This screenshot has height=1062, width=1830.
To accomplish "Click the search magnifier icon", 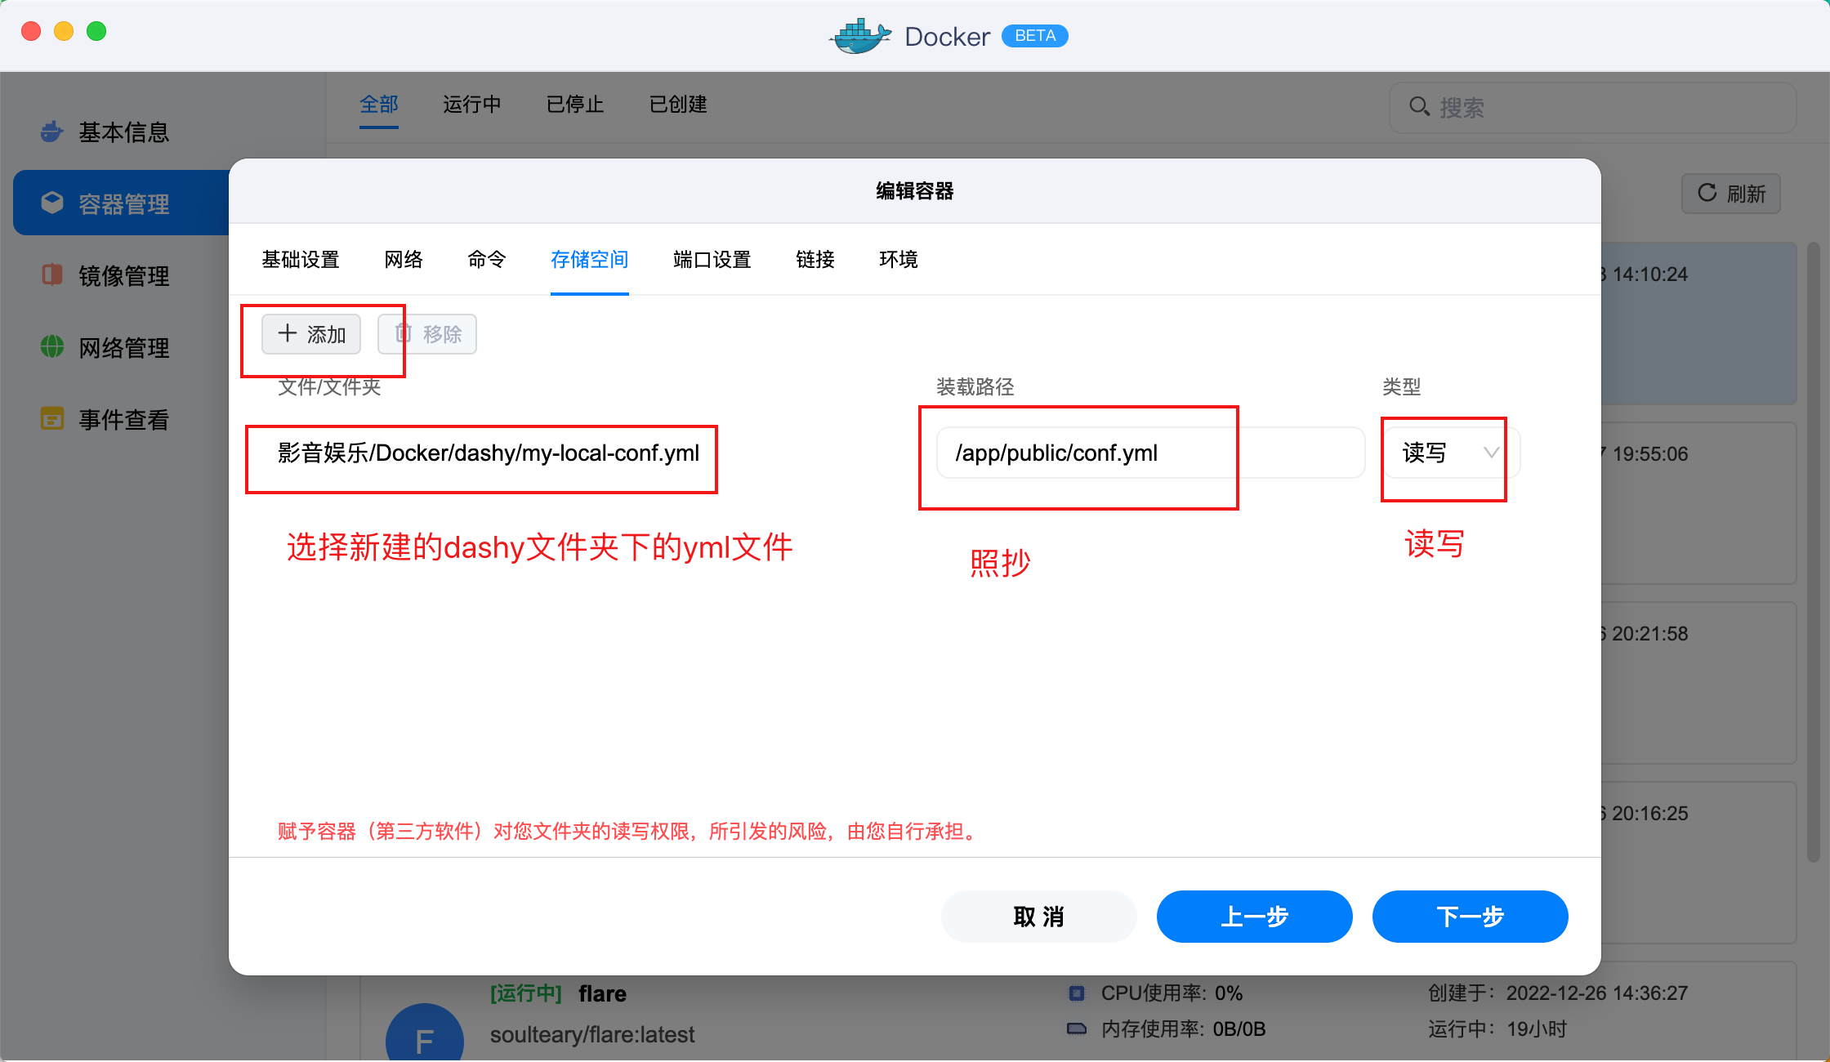I will (x=1420, y=106).
